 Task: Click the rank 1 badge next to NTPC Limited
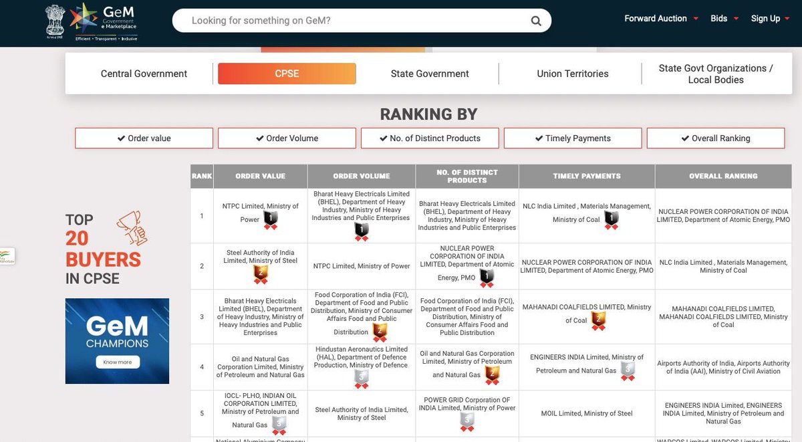269,217
